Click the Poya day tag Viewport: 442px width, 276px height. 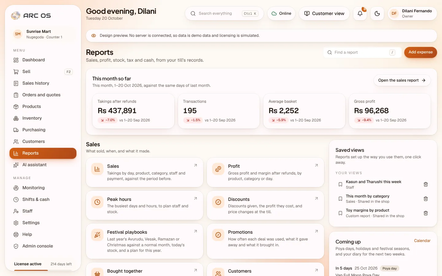tap(390, 268)
